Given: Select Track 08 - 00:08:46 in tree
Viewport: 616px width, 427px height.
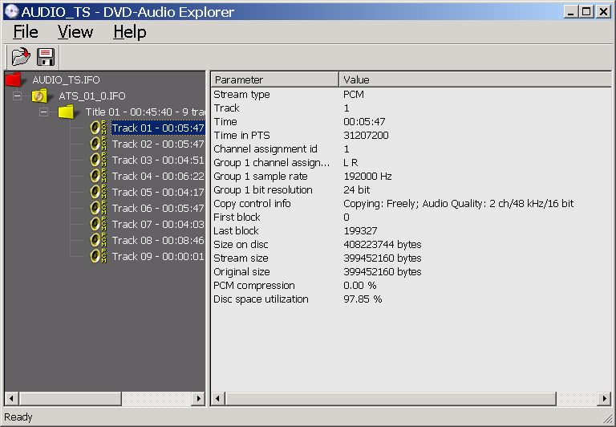Looking at the screenshot, I should pos(157,241).
